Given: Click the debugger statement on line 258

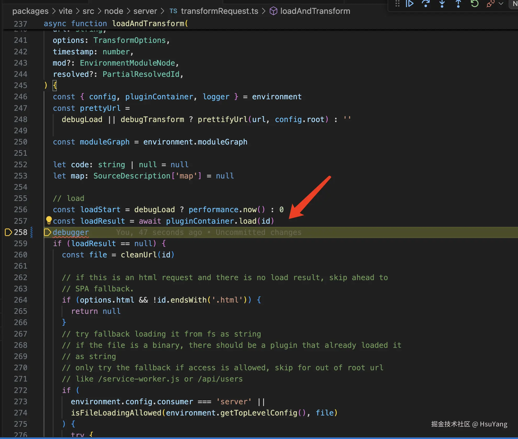Looking at the screenshot, I should pos(71,232).
